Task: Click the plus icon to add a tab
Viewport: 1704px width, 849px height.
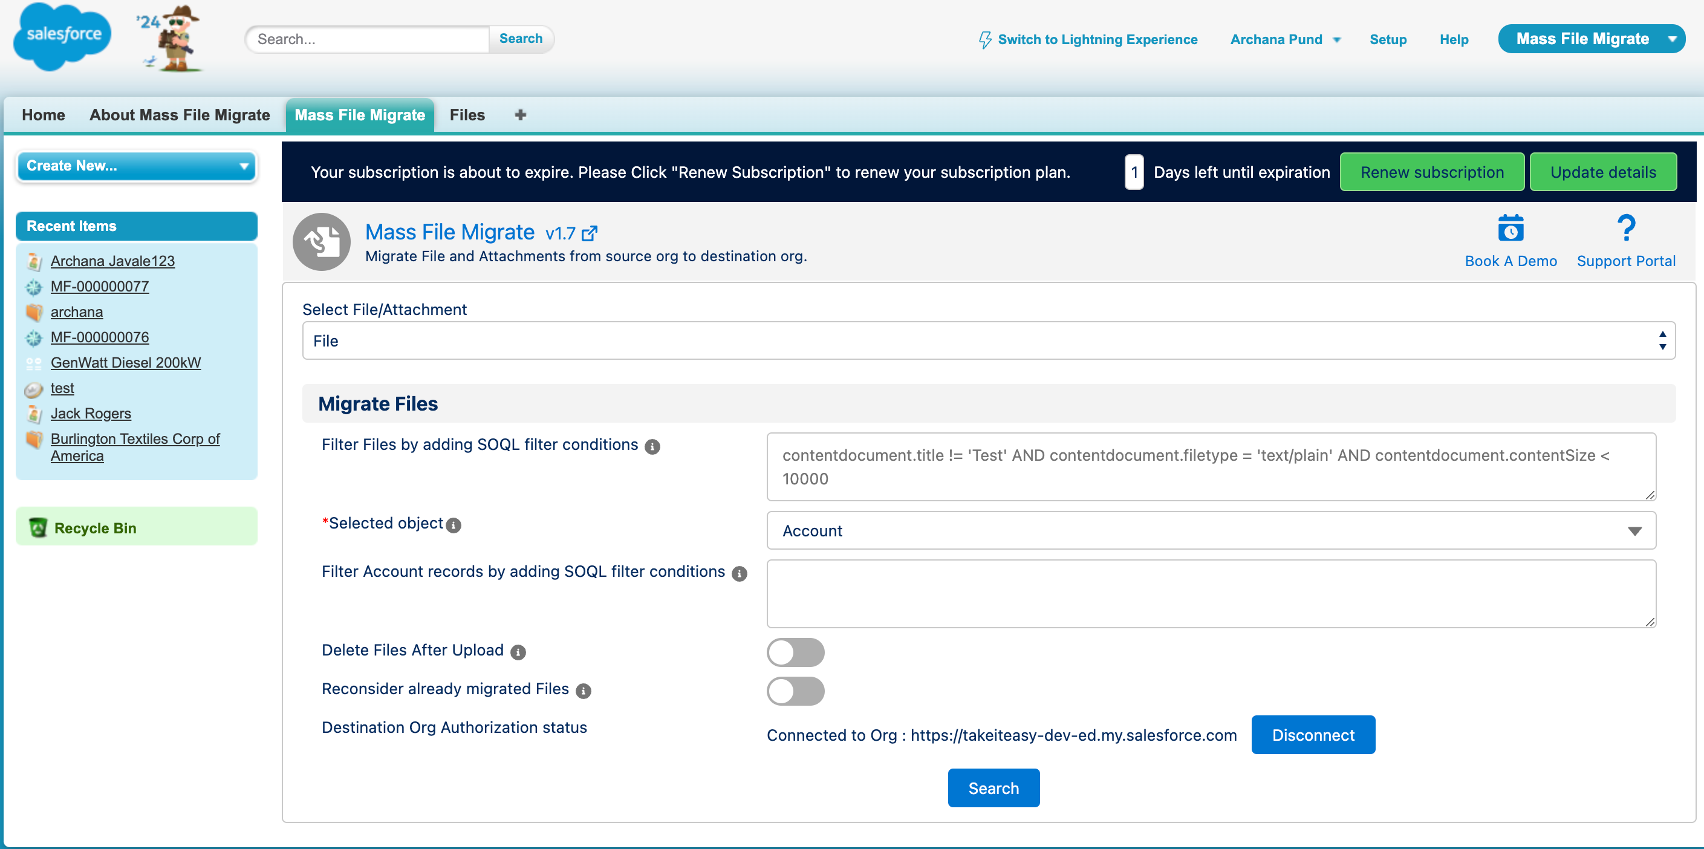Action: click(521, 115)
